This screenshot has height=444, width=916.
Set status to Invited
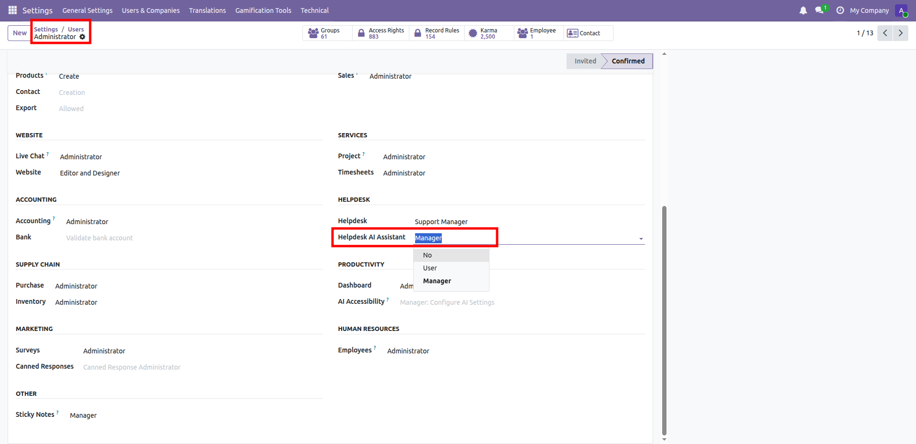click(x=585, y=61)
